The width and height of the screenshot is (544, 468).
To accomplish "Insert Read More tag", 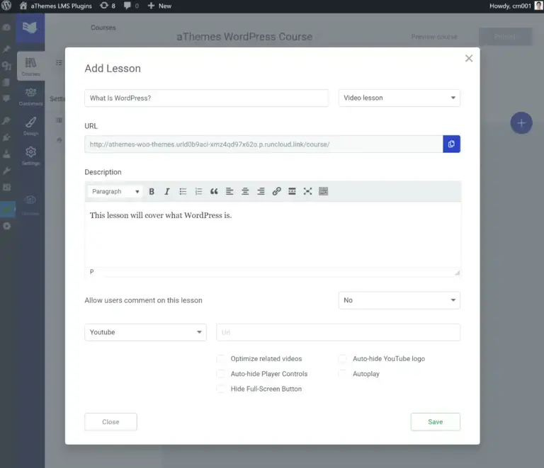I will coord(292,191).
